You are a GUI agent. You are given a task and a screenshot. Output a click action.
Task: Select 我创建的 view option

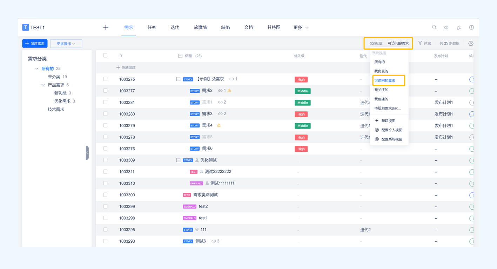381,99
